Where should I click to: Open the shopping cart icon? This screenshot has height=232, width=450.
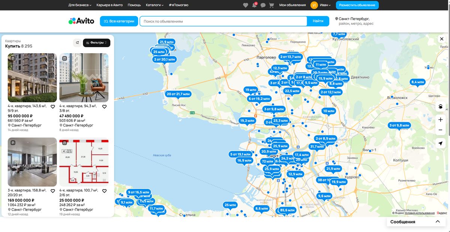tap(272, 5)
